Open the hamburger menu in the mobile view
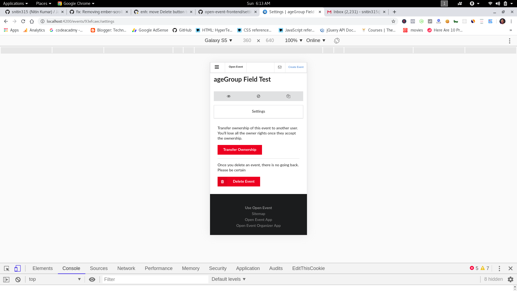This screenshot has width=517, height=291. pyautogui.click(x=217, y=67)
